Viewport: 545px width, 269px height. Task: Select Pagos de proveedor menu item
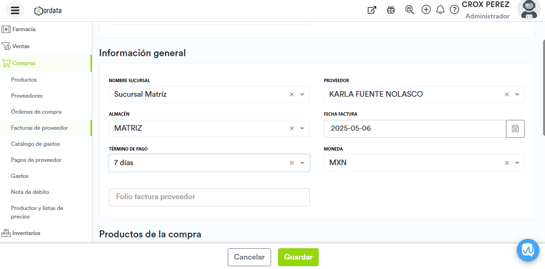coord(36,160)
